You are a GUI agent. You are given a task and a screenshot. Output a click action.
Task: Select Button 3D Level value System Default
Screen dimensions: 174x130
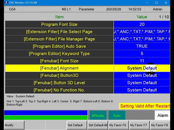(142, 83)
